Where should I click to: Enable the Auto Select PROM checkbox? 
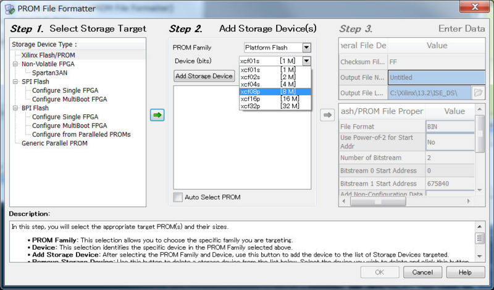click(178, 197)
